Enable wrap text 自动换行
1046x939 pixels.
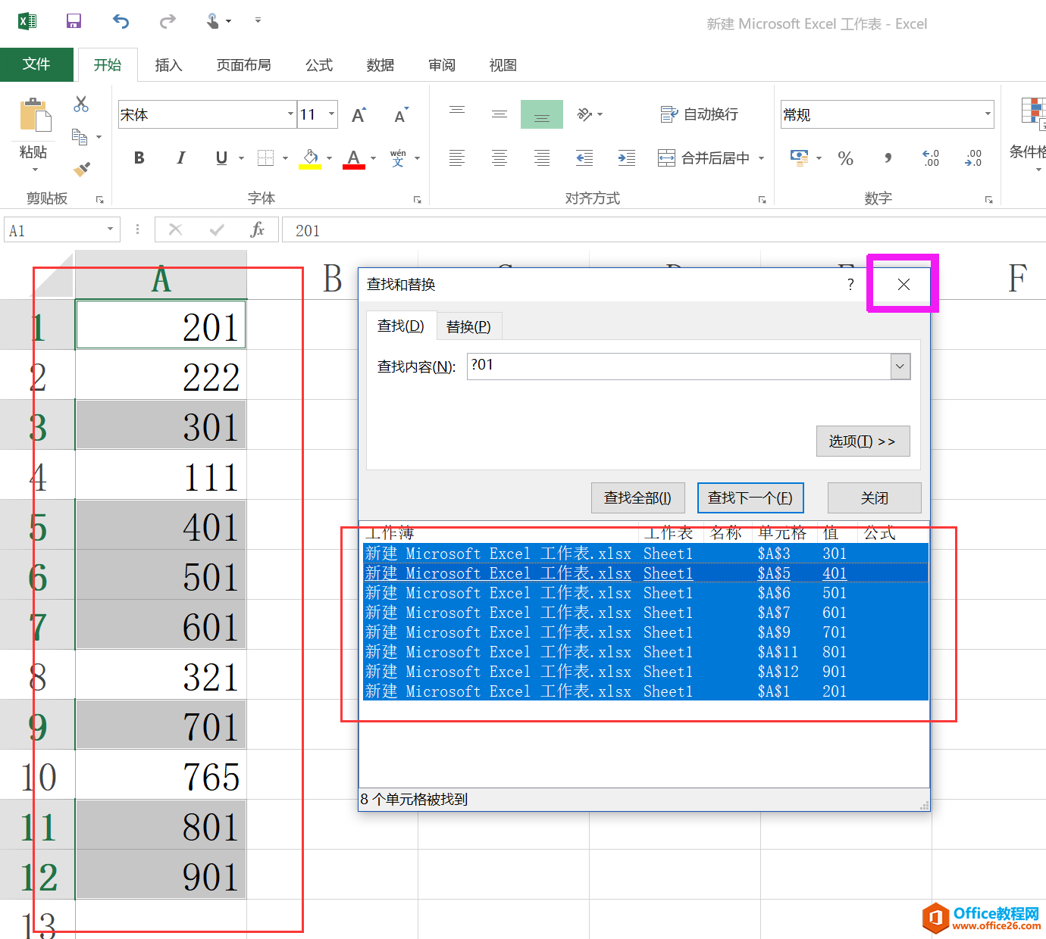point(700,114)
